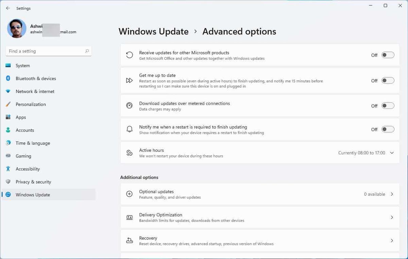Image resolution: width=408 pixels, height=259 pixels.
Task: Open the System settings category
Action: pyautogui.click(x=49, y=65)
